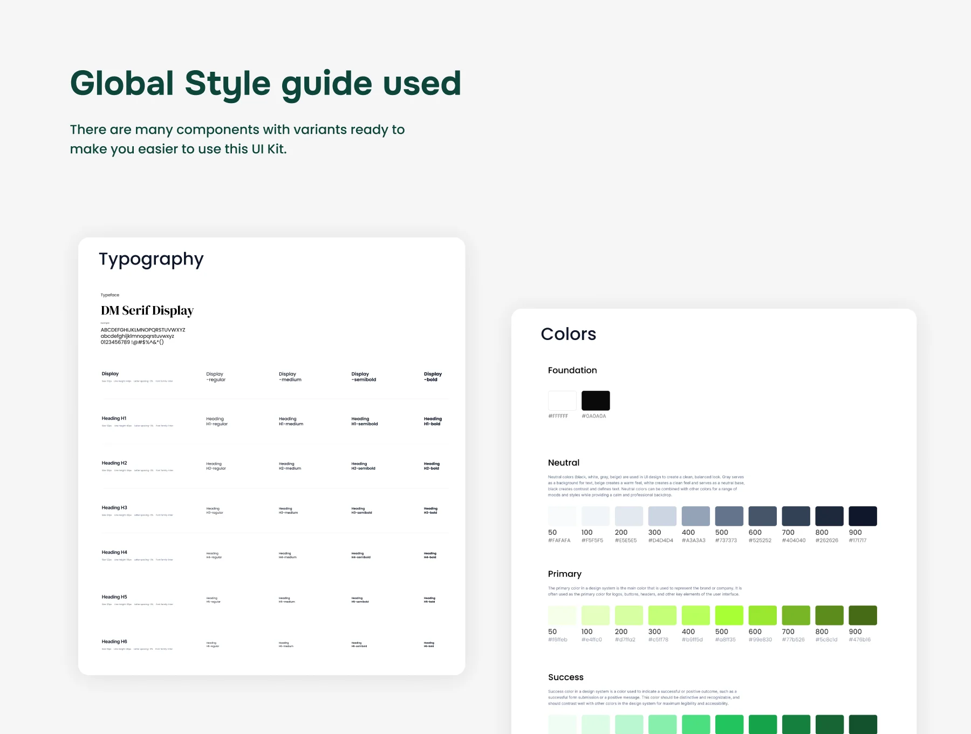Pick the Neutral 200 color swatch
The width and height of the screenshot is (971, 734).
629,516
